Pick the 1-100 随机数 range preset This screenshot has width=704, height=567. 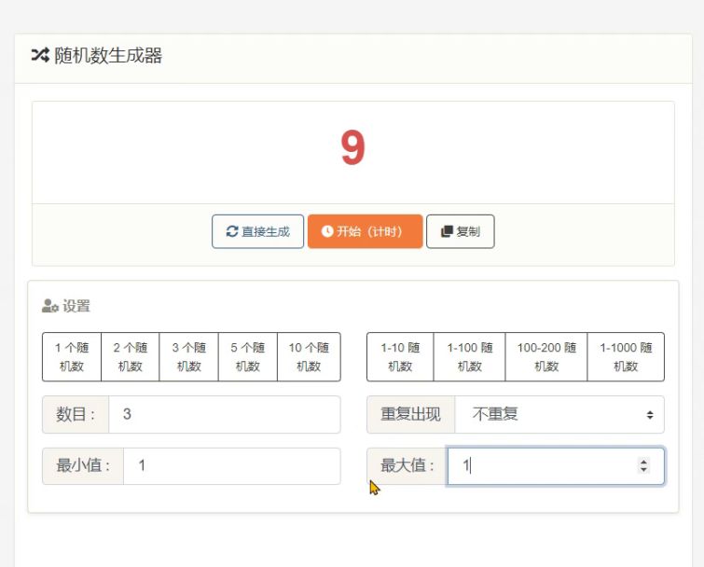(469, 357)
